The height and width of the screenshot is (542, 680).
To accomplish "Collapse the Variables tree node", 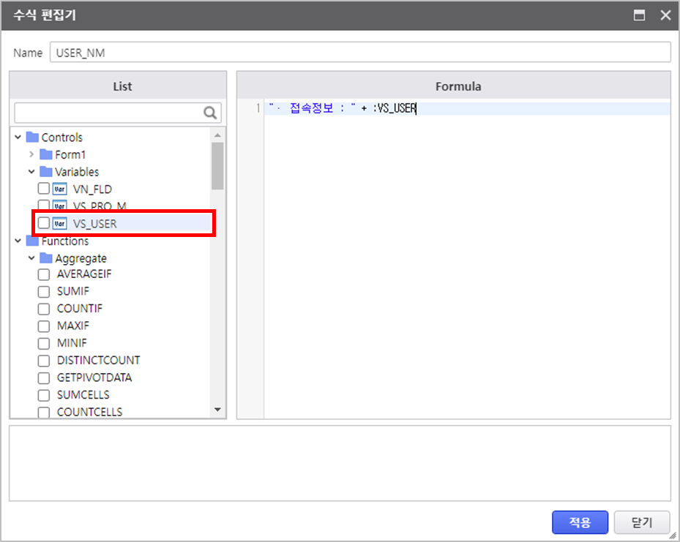I will point(31,172).
